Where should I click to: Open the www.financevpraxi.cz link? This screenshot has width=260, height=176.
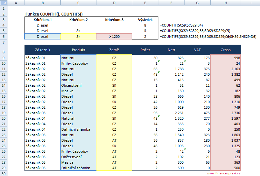223,173
